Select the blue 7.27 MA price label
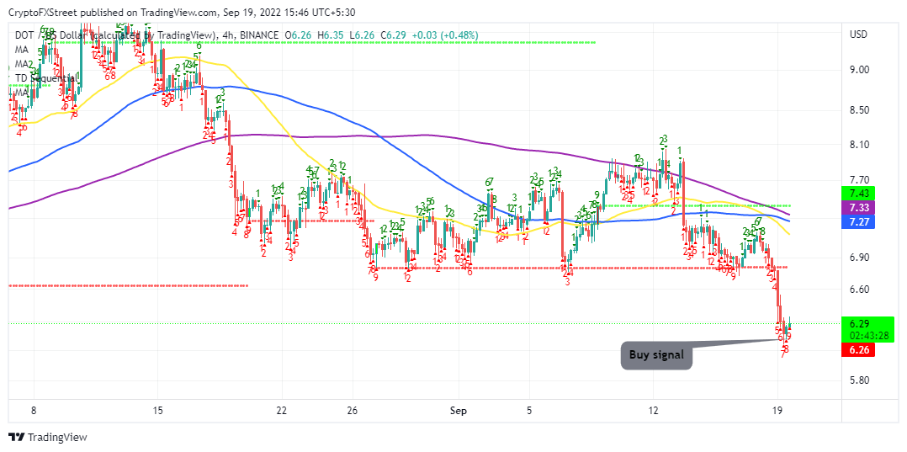The image size is (907, 452). pos(858,222)
